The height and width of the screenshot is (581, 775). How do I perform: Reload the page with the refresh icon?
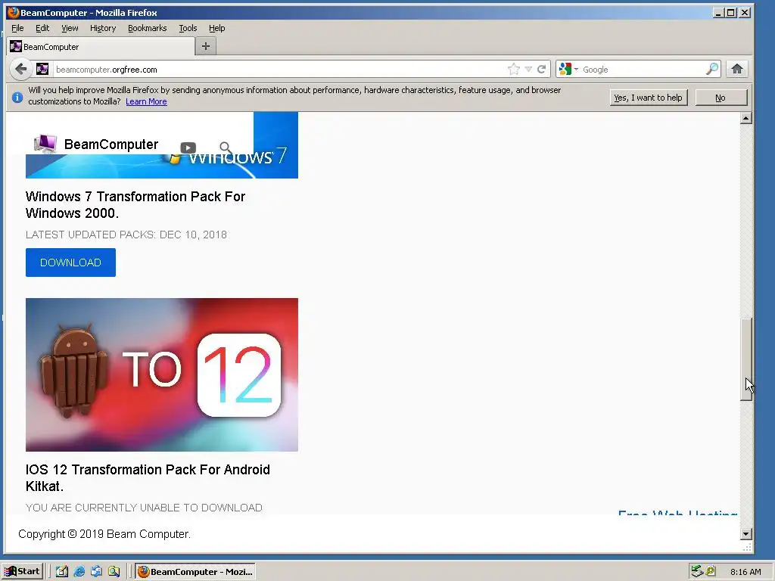point(542,69)
